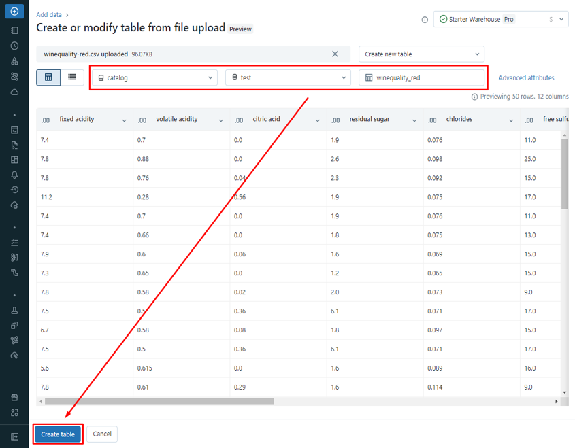The image size is (575, 448).
Task: Select the cell with value 0.098
Action: pyautogui.click(x=472, y=159)
